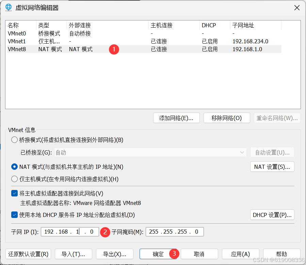
Task: Select the 桥接模式 radio button
Action: tap(14, 140)
